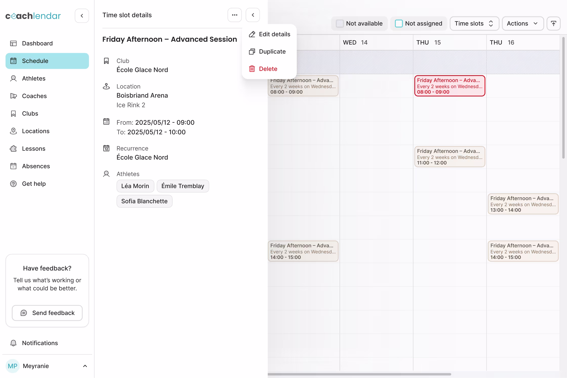Click the horizontal scrollbar under the calendar

pyautogui.click(x=359, y=374)
